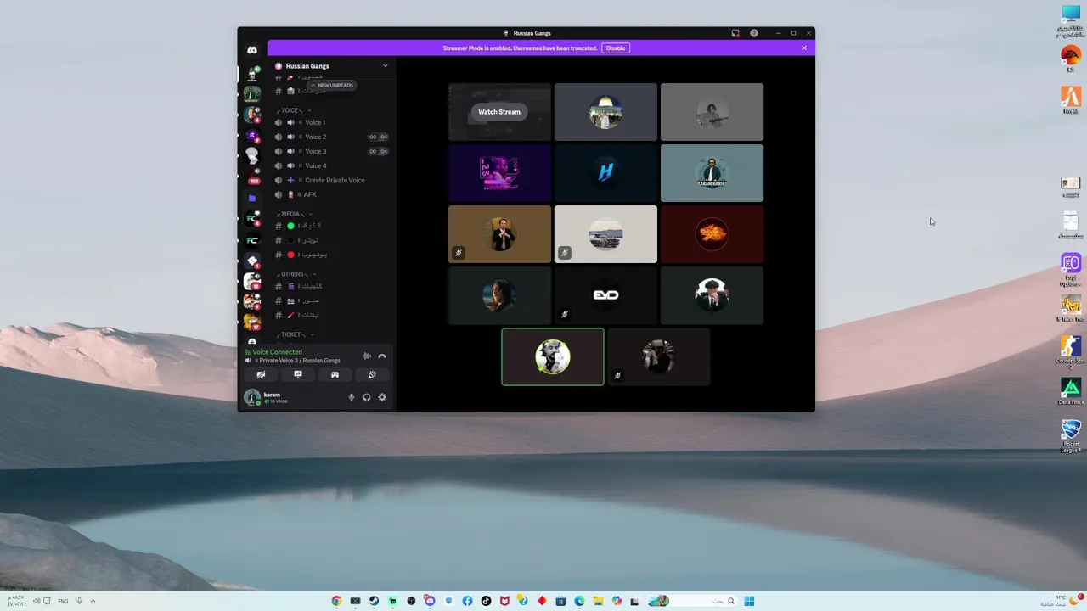Open server icon with 102 badge

coord(252,177)
